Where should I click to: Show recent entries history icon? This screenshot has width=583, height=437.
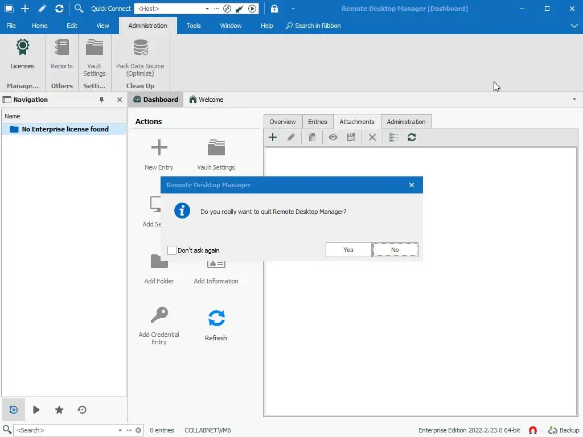pyautogui.click(x=82, y=410)
